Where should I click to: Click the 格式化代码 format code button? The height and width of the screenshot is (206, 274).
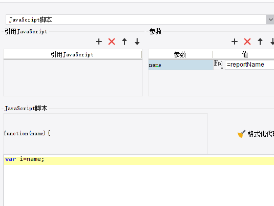(x=256, y=134)
